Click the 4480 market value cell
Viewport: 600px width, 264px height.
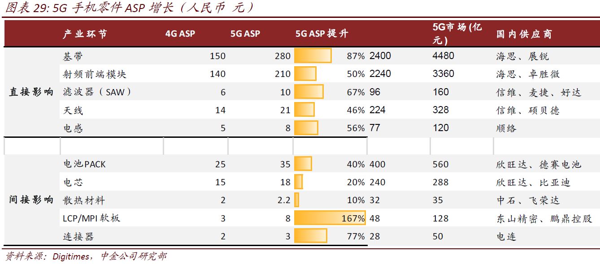point(443,56)
